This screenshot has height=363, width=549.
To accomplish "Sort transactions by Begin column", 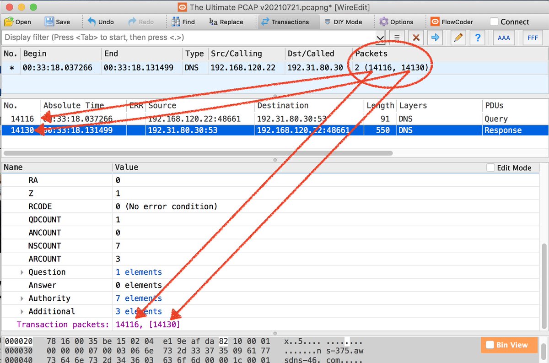I will (60, 54).
